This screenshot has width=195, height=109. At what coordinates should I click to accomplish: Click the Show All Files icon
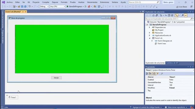172,15
